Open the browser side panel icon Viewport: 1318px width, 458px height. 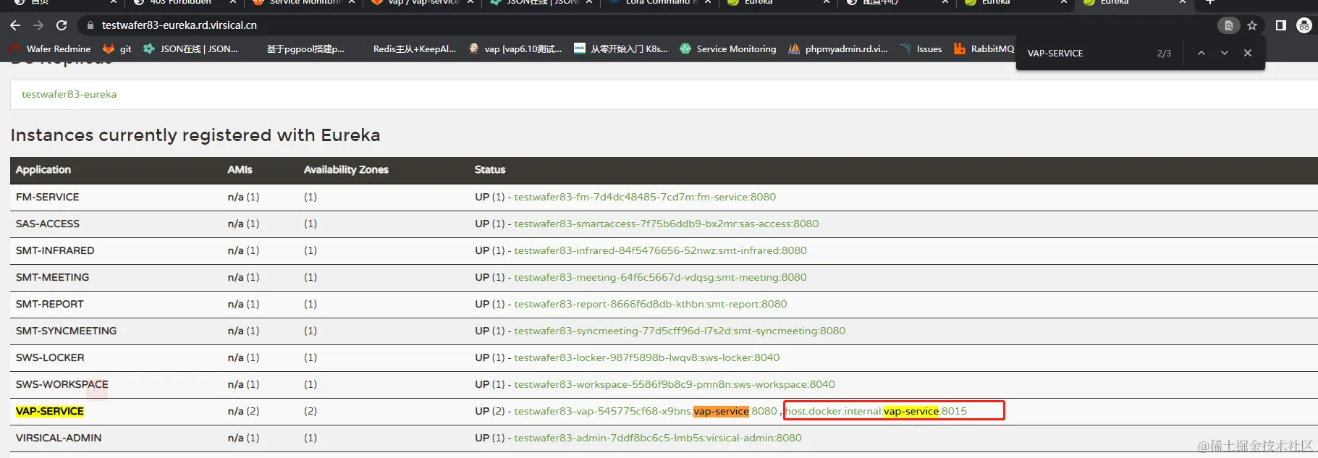pyautogui.click(x=1280, y=25)
